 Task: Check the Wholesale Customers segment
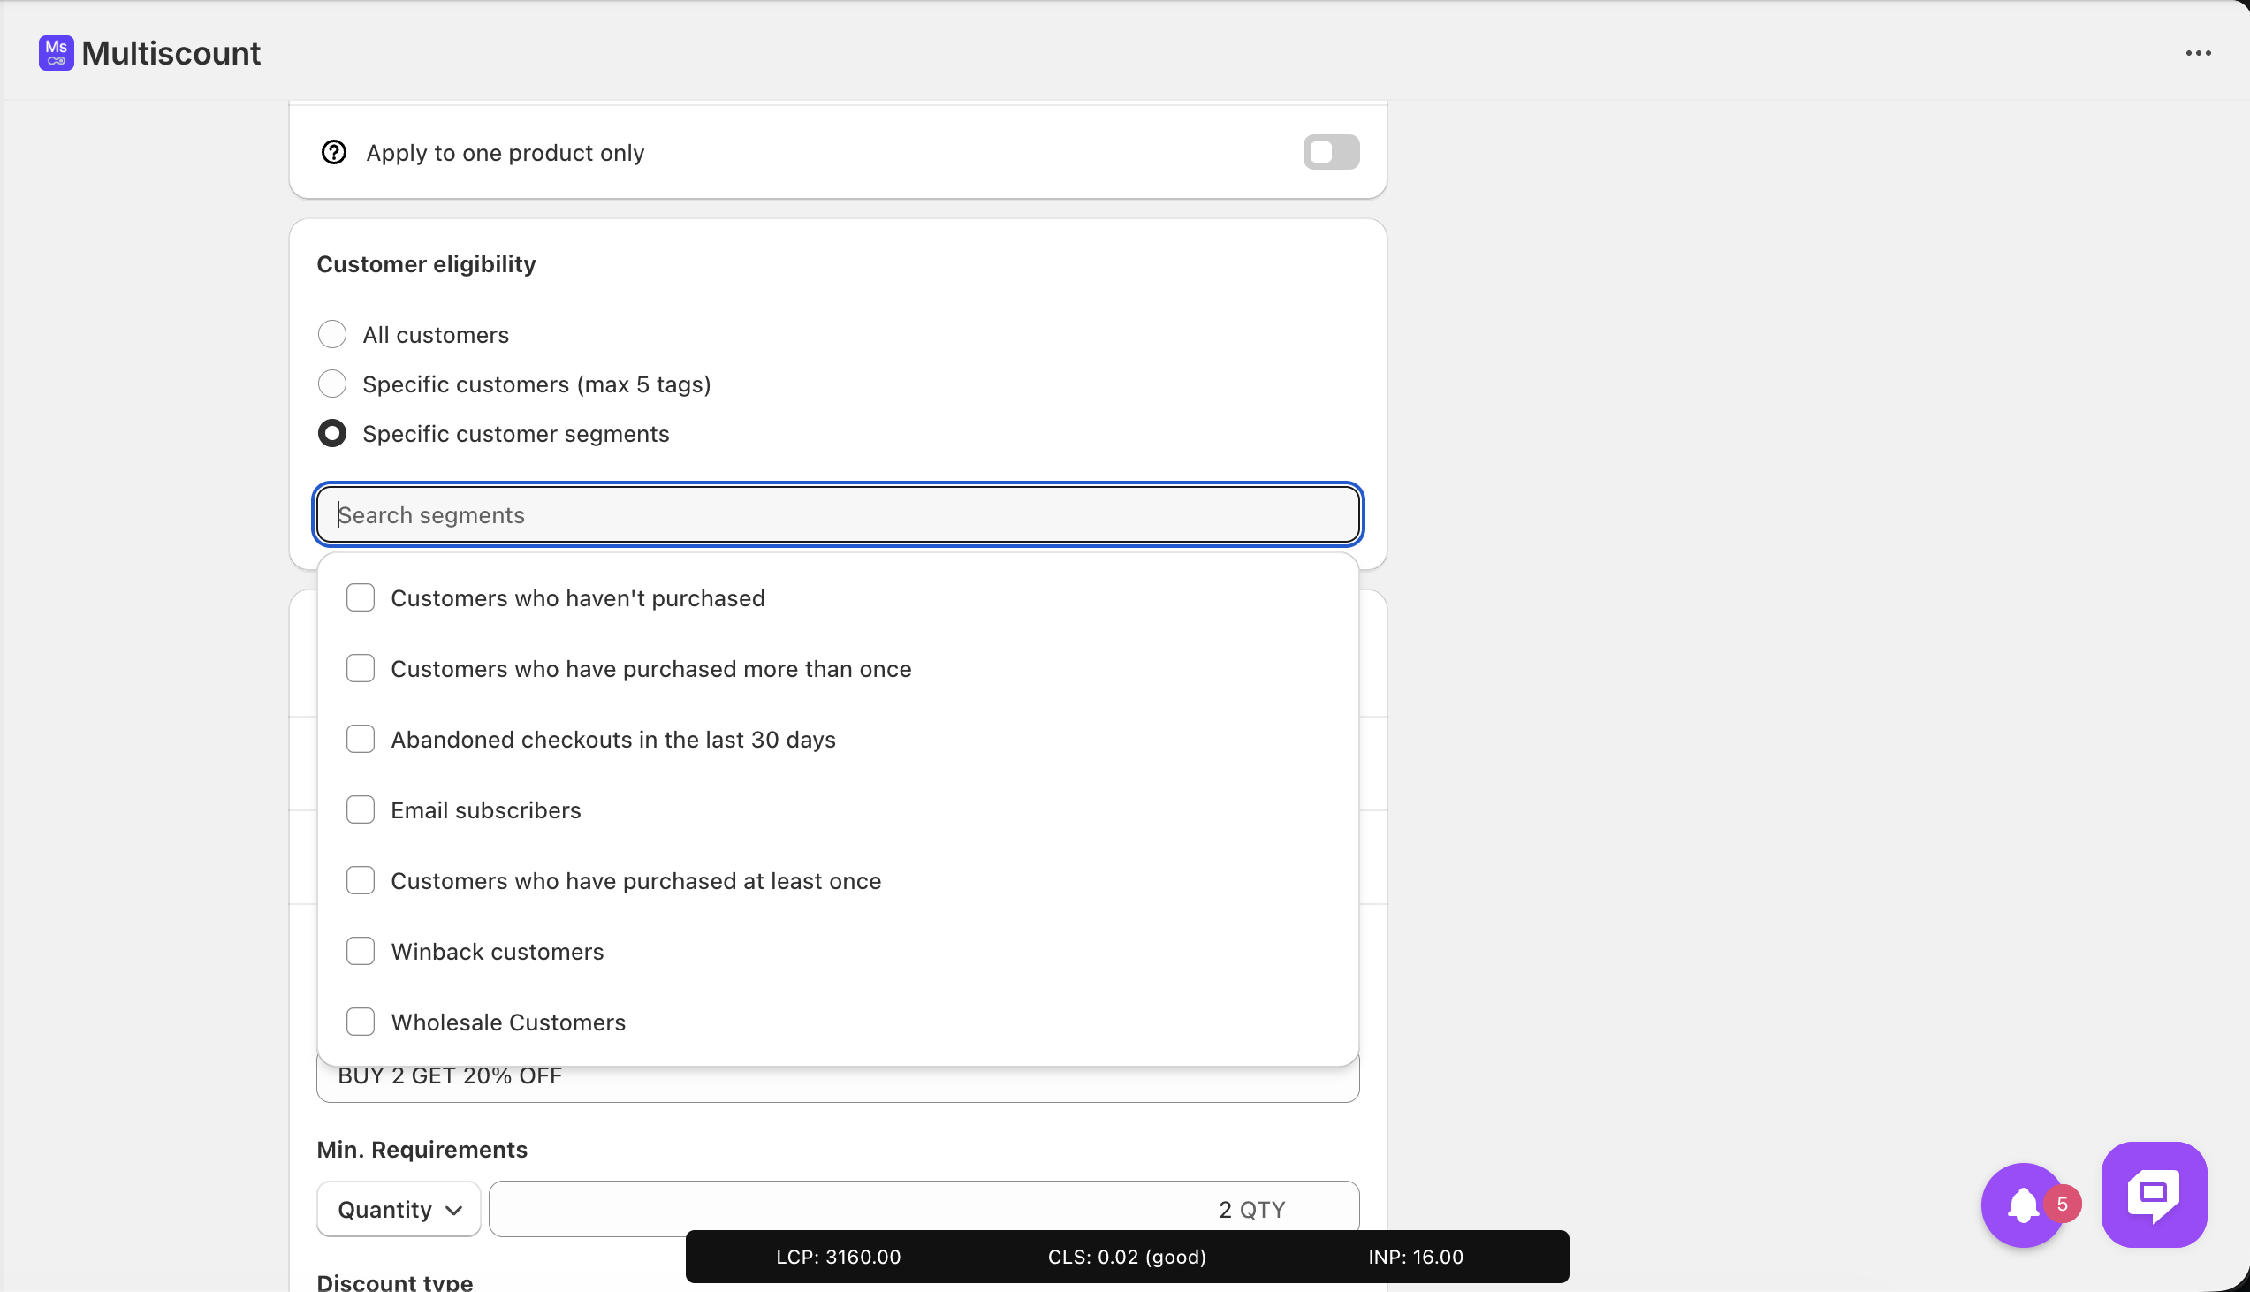coord(361,1022)
